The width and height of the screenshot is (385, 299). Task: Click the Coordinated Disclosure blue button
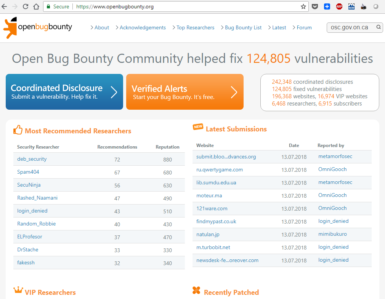[64, 92]
